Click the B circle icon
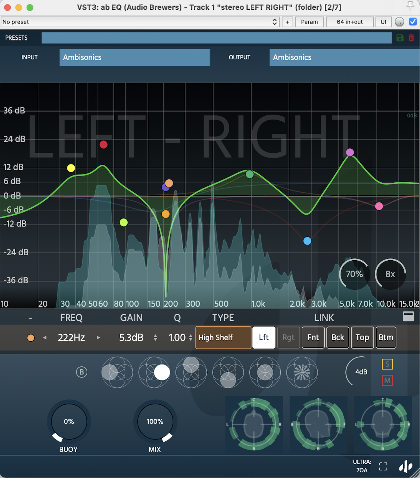This screenshot has width=420, height=478. point(81,372)
